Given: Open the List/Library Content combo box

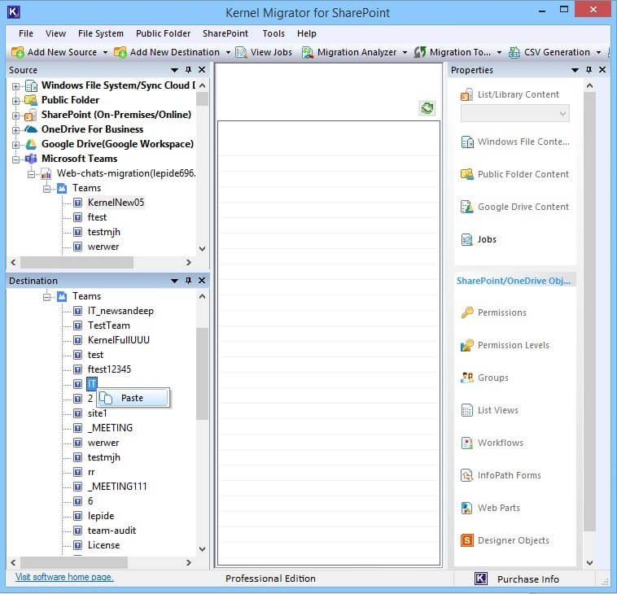Looking at the screenshot, I should coord(514,114).
